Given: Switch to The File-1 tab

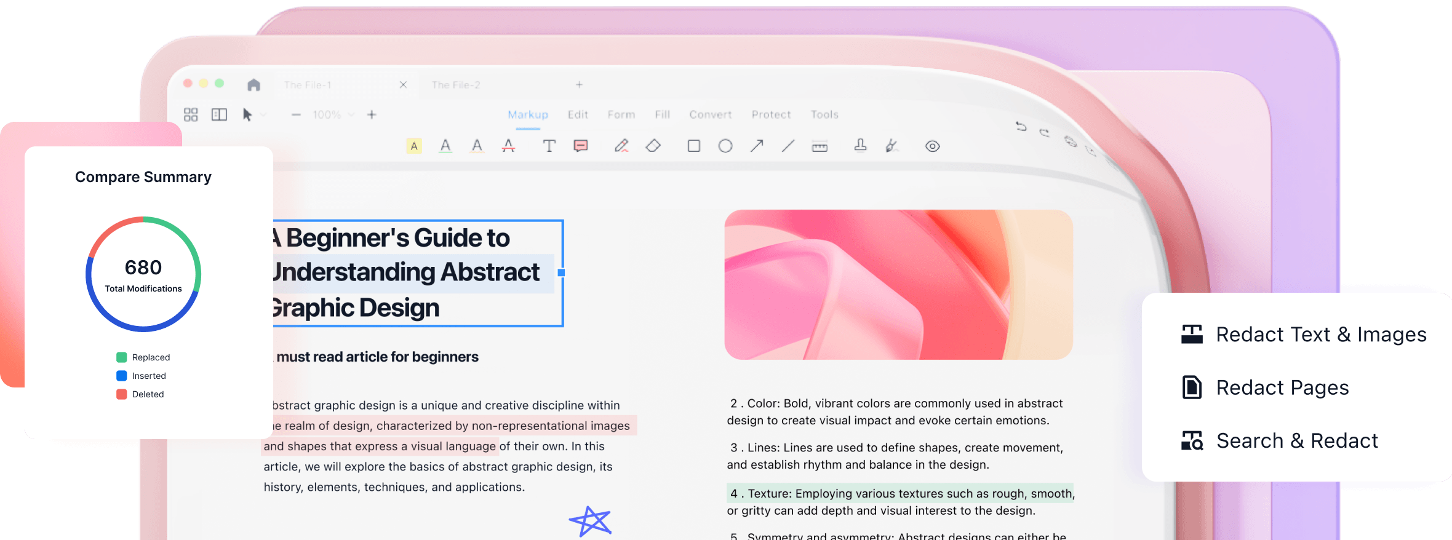Looking at the screenshot, I should pyautogui.click(x=308, y=85).
